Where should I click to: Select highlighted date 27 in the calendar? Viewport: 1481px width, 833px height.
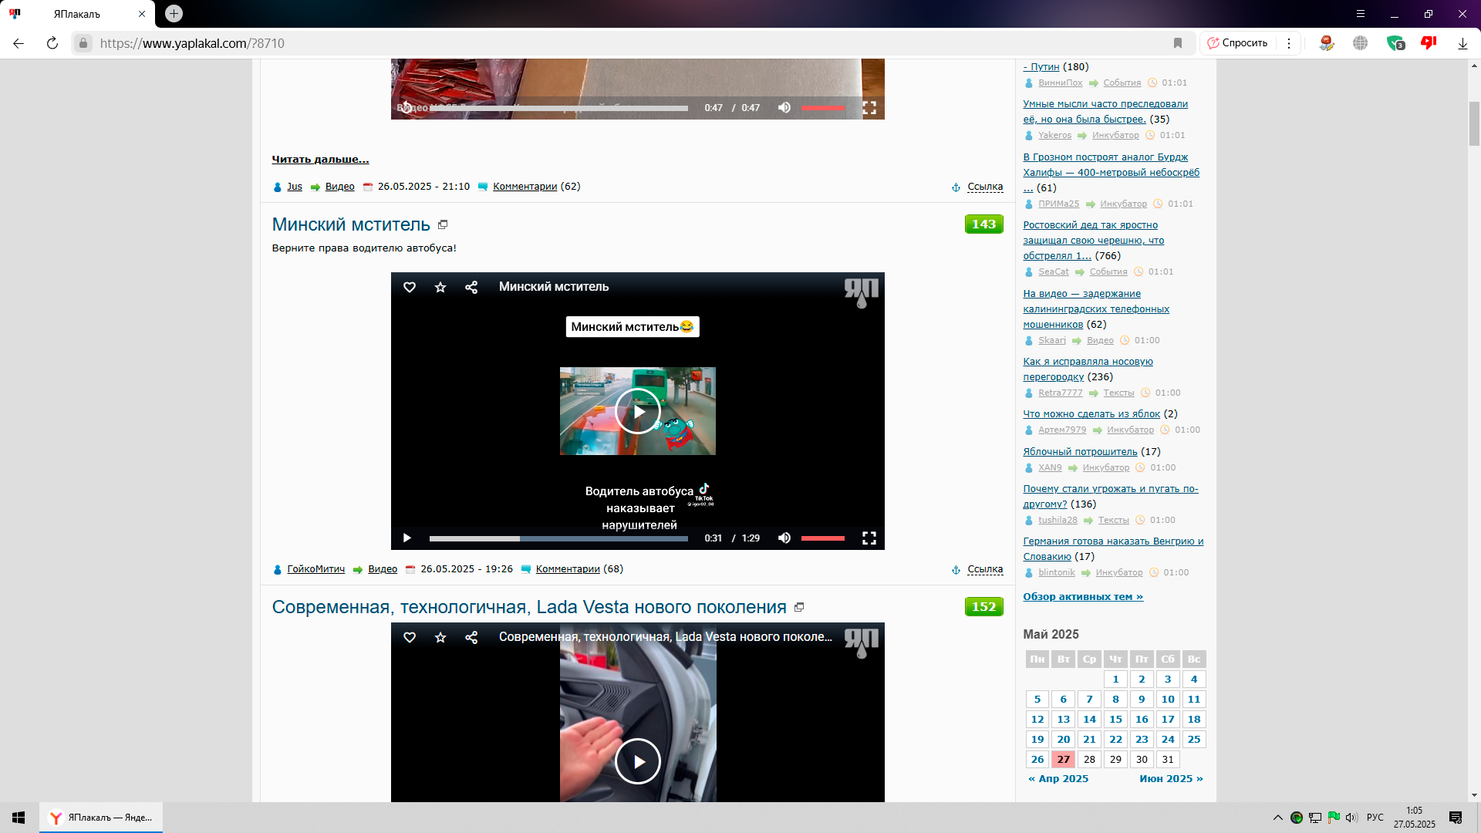coord(1064,760)
